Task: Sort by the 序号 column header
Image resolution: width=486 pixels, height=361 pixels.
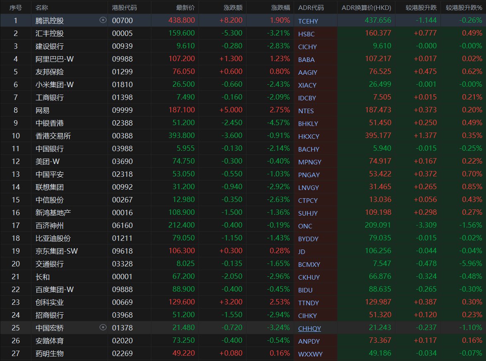Action: (15, 7)
